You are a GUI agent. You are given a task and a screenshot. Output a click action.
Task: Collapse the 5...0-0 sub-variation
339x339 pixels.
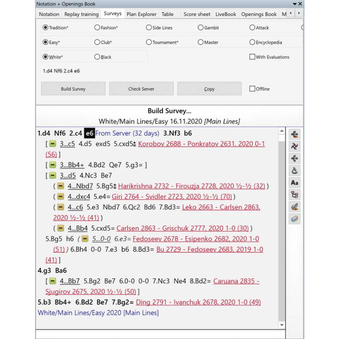85,239
